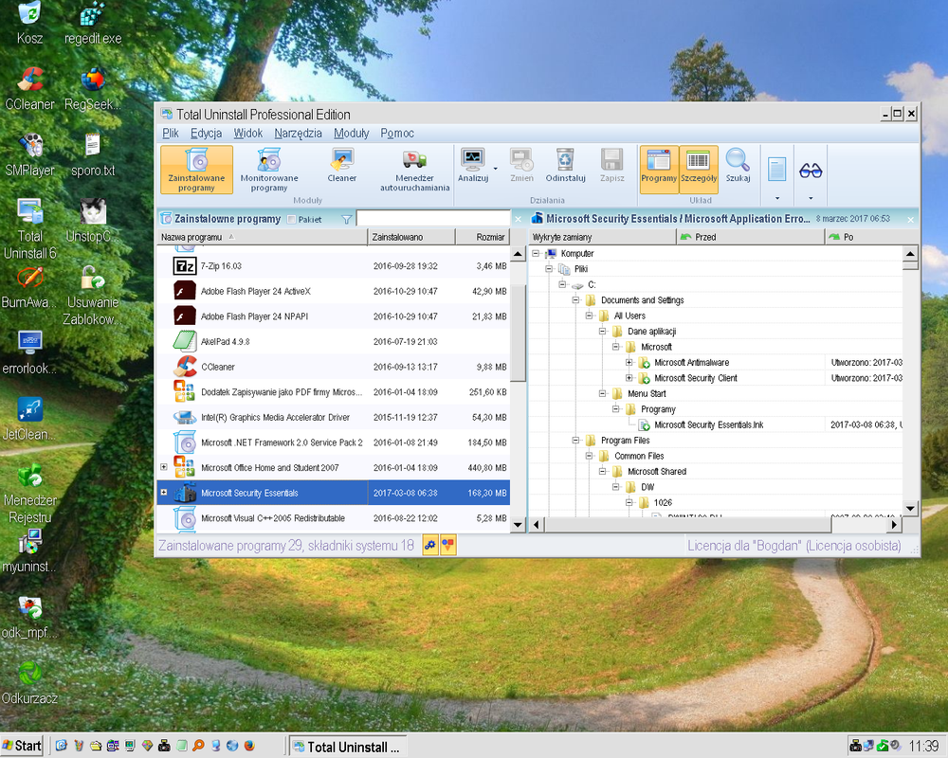This screenshot has width=948, height=758.
Task: Select BurnAware desktop icon
Action: [x=29, y=287]
